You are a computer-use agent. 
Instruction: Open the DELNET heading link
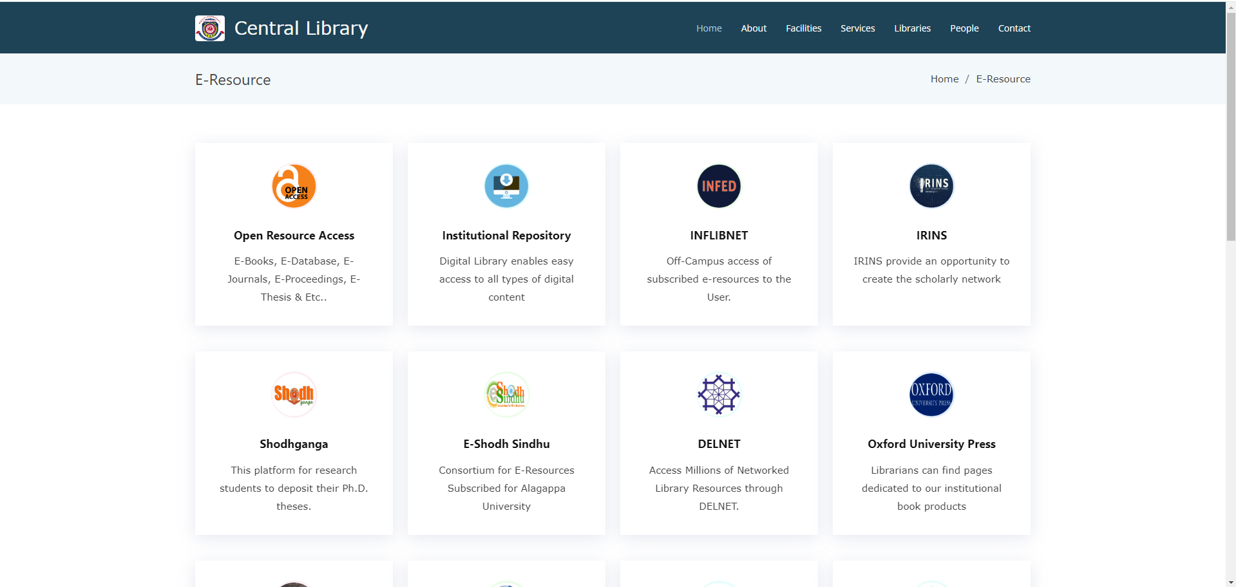pyautogui.click(x=719, y=444)
